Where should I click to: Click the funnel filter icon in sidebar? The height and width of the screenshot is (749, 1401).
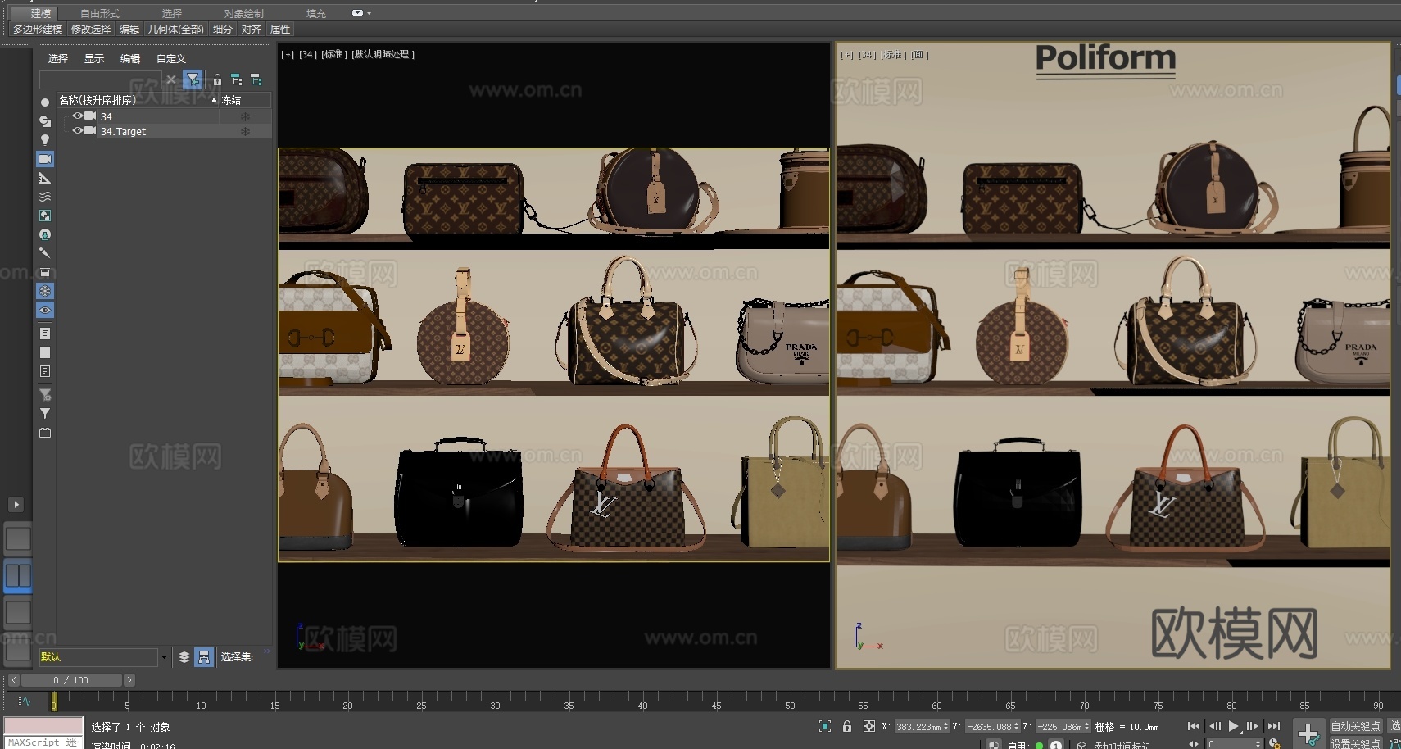45,413
